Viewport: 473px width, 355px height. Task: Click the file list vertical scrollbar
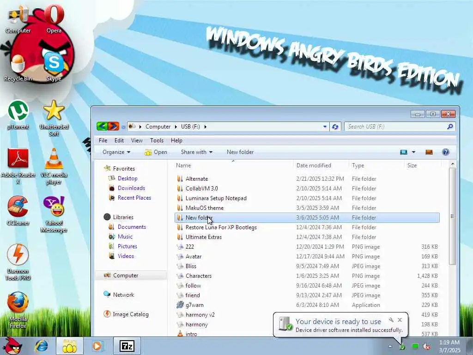pos(452,216)
